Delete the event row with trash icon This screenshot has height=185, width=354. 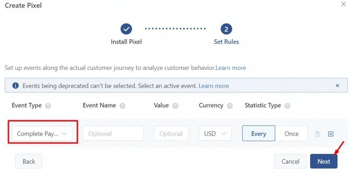coord(318,134)
